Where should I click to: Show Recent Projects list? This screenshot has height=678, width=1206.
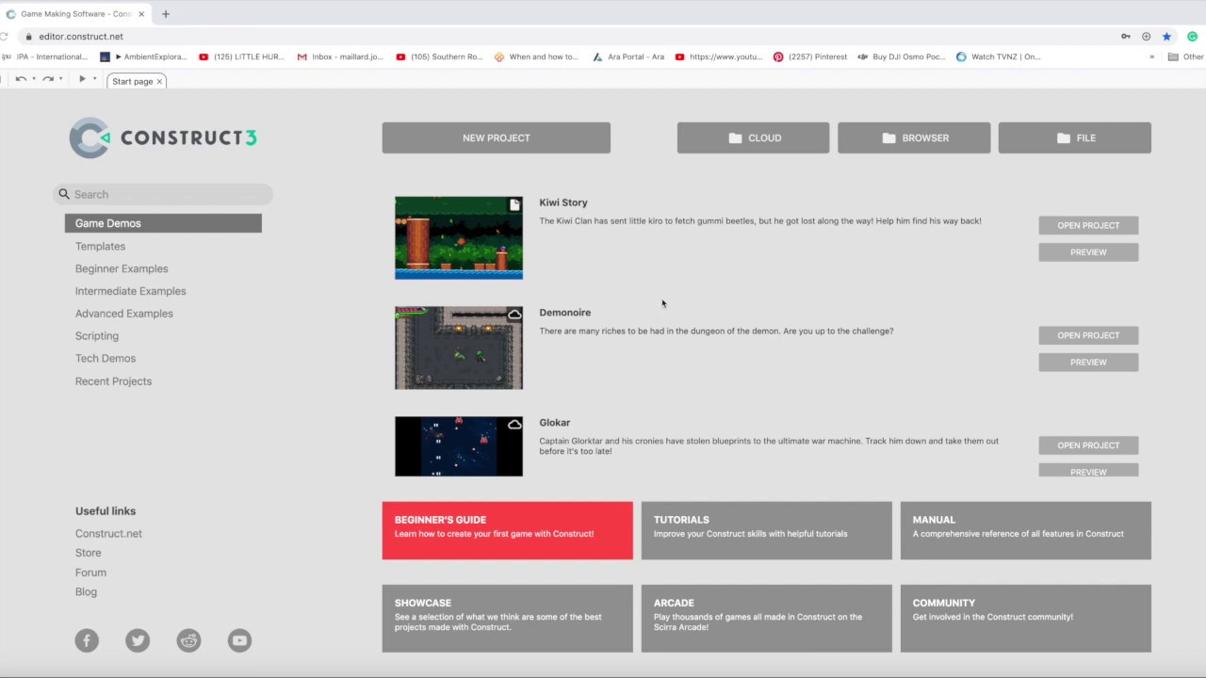click(113, 381)
